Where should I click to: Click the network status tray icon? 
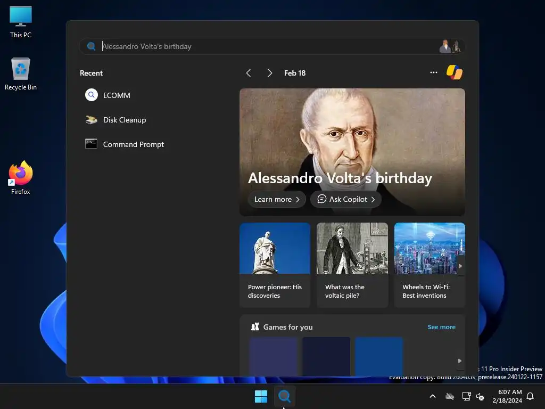pos(466,396)
